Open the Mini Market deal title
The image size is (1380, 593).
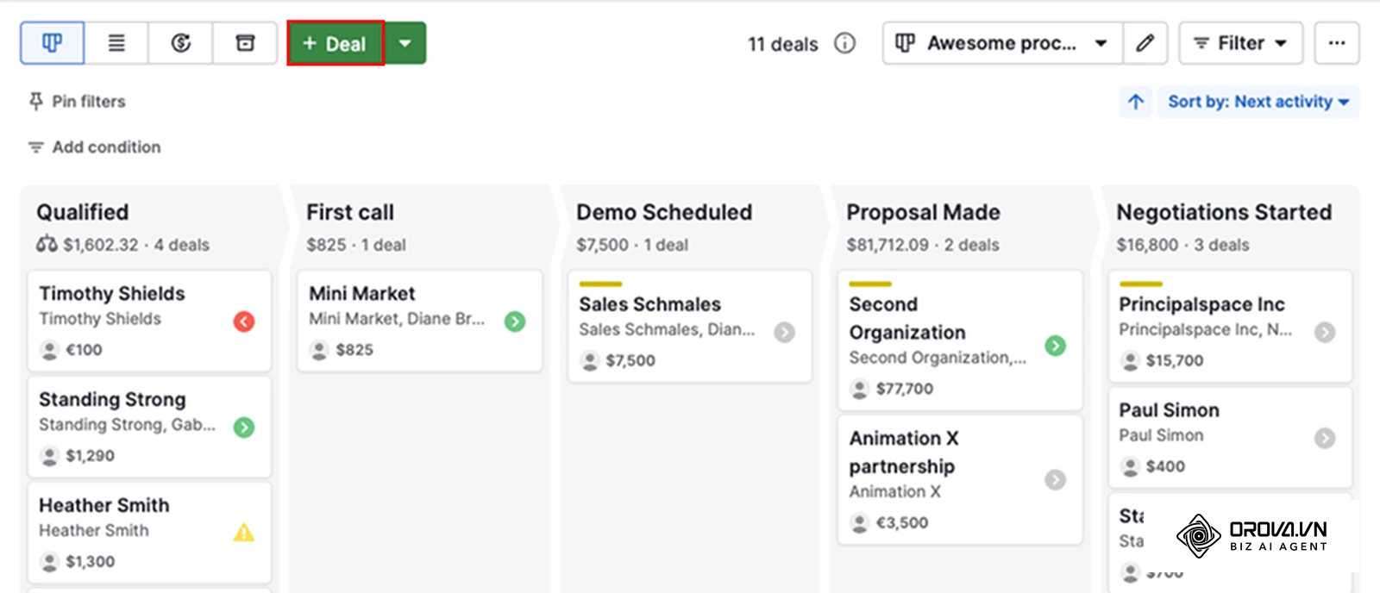click(362, 294)
